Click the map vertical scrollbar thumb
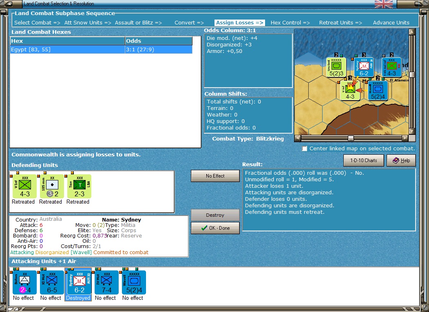Image resolution: width=429 pixels, height=312 pixels. [x=412, y=75]
